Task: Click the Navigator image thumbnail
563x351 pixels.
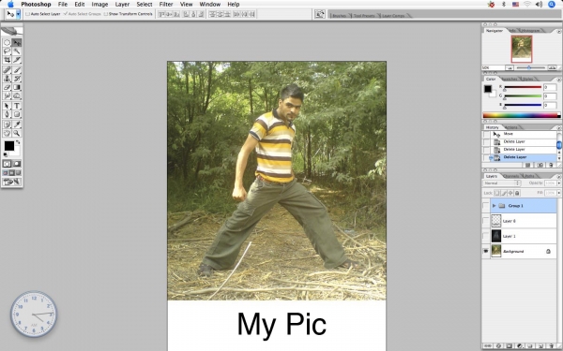Action: click(522, 49)
